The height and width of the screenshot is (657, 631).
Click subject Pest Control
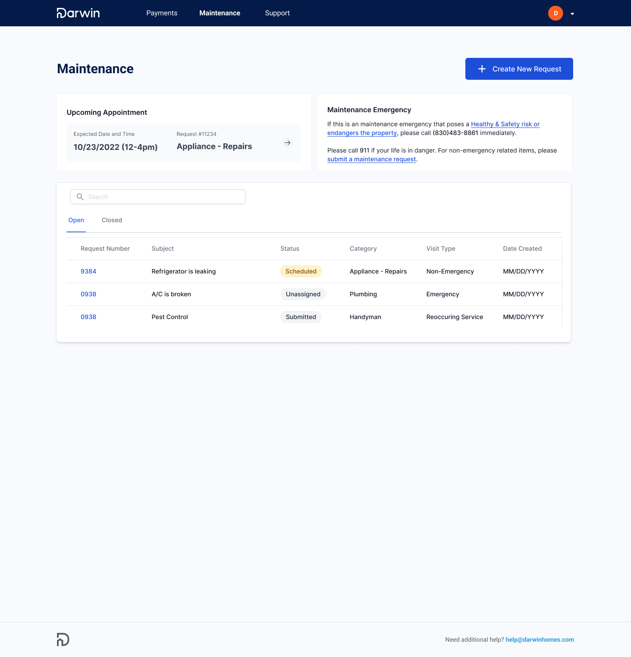pos(170,317)
